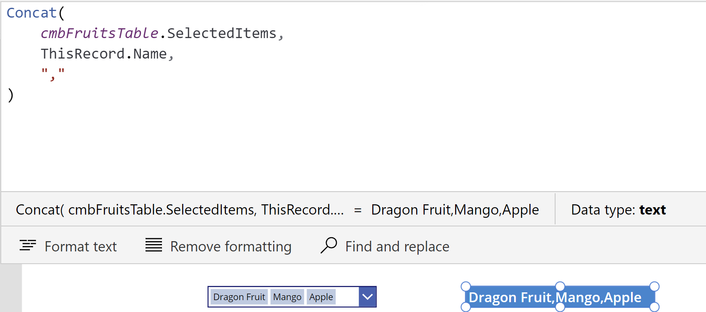The image size is (706, 312).
Task: Click the Find and replace magnifier icon
Action: coord(329,245)
